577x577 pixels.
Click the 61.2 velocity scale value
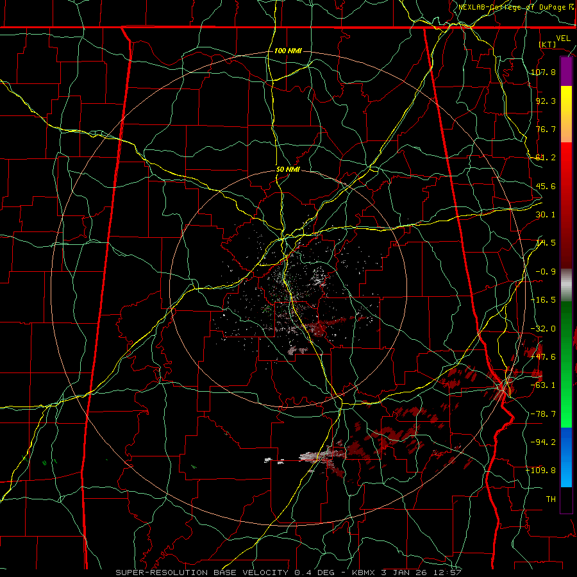click(546, 158)
